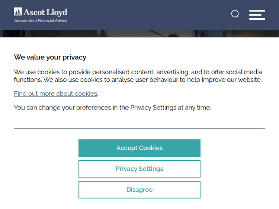Screen dimensions: 279x209
Task: Choose the Disagree button
Action: click(139, 190)
